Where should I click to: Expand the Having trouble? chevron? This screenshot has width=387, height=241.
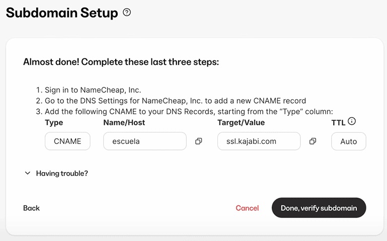click(28, 173)
